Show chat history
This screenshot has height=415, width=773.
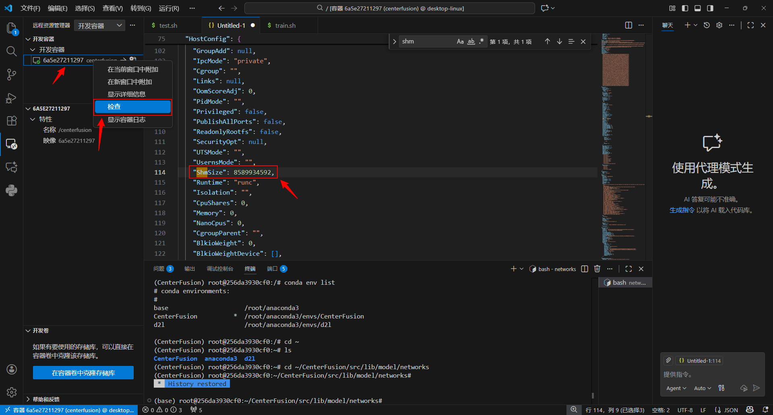coord(707,25)
